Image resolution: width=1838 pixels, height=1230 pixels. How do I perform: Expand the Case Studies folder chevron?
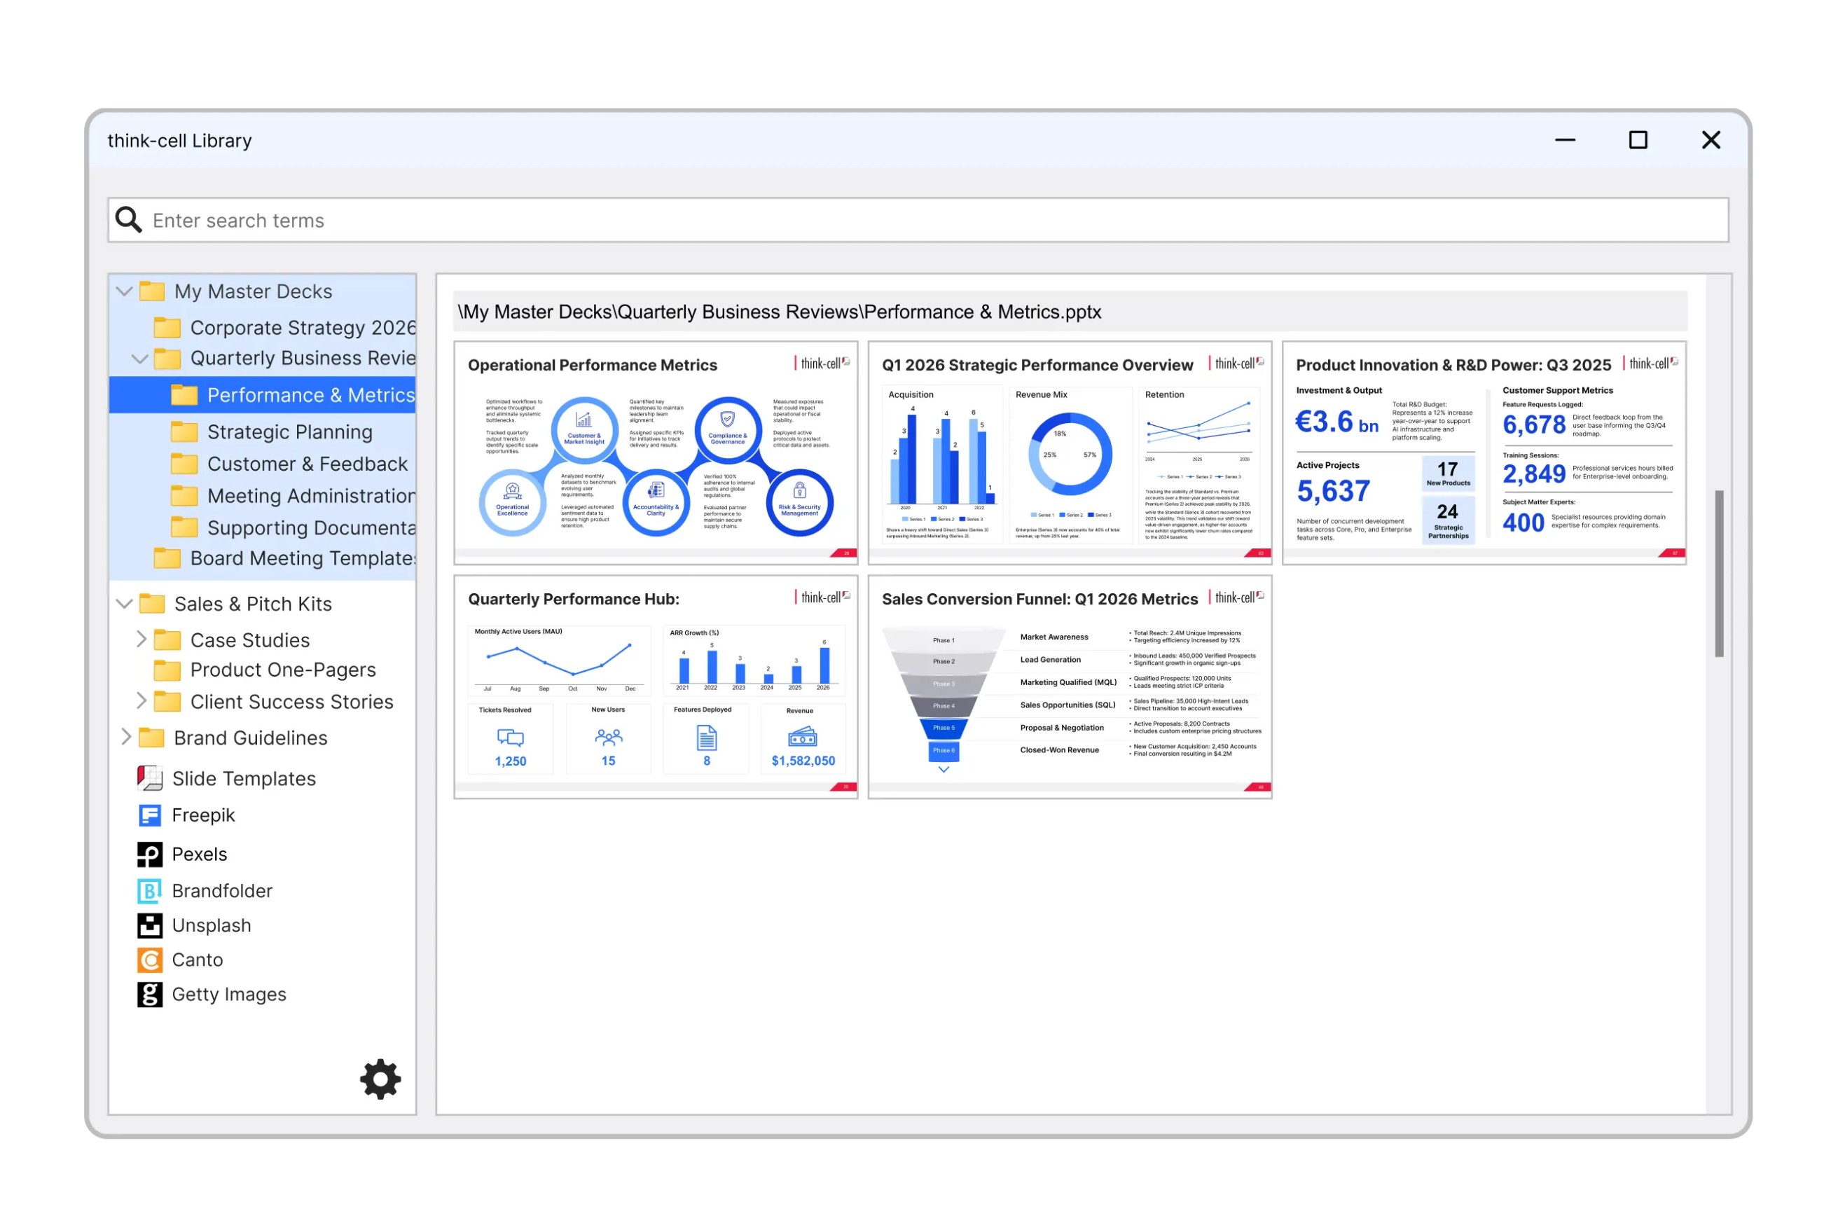pyautogui.click(x=141, y=640)
